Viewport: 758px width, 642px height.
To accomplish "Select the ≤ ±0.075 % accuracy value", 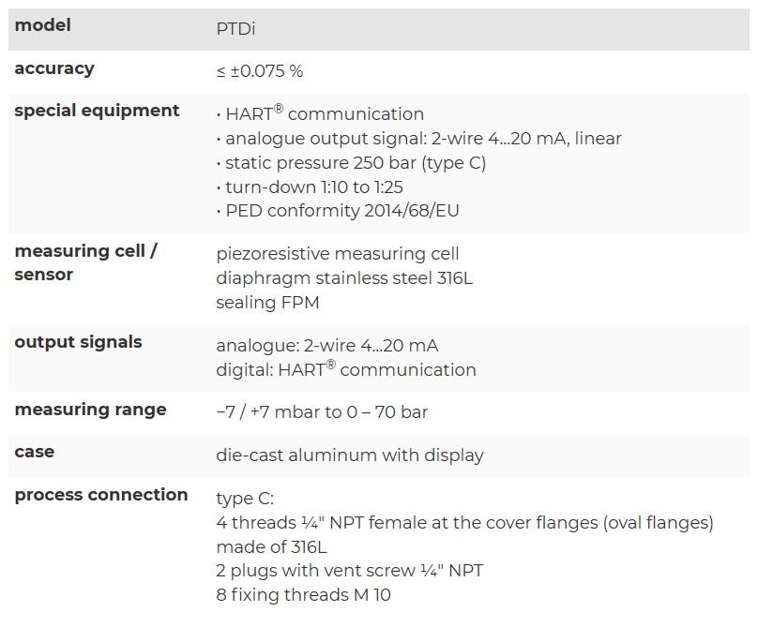I will tap(259, 71).
